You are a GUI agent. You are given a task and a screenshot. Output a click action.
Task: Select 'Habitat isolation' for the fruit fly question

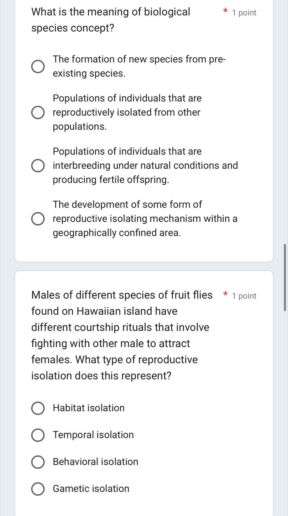[x=38, y=408]
